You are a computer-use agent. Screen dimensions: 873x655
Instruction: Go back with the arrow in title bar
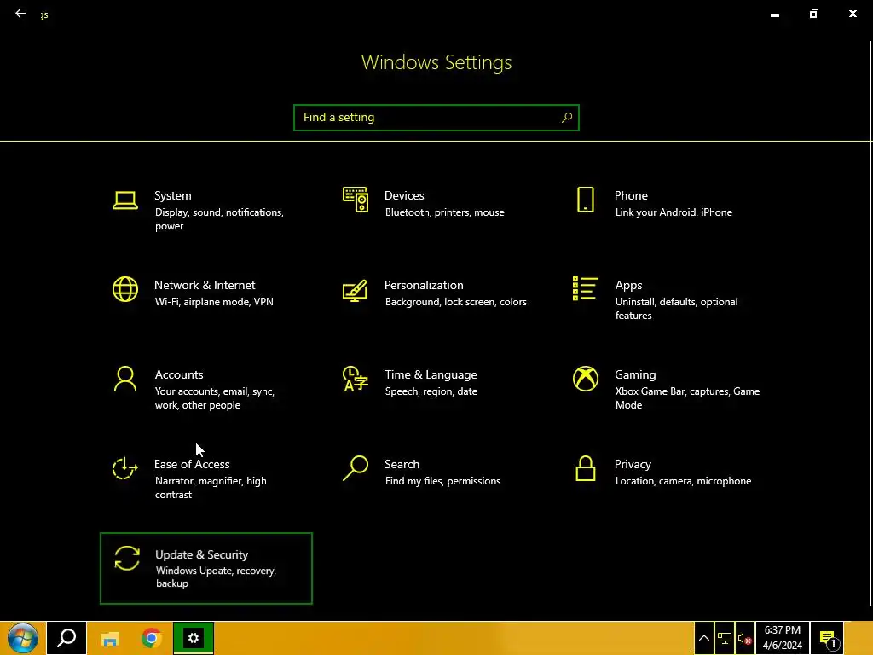click(20, 14)
